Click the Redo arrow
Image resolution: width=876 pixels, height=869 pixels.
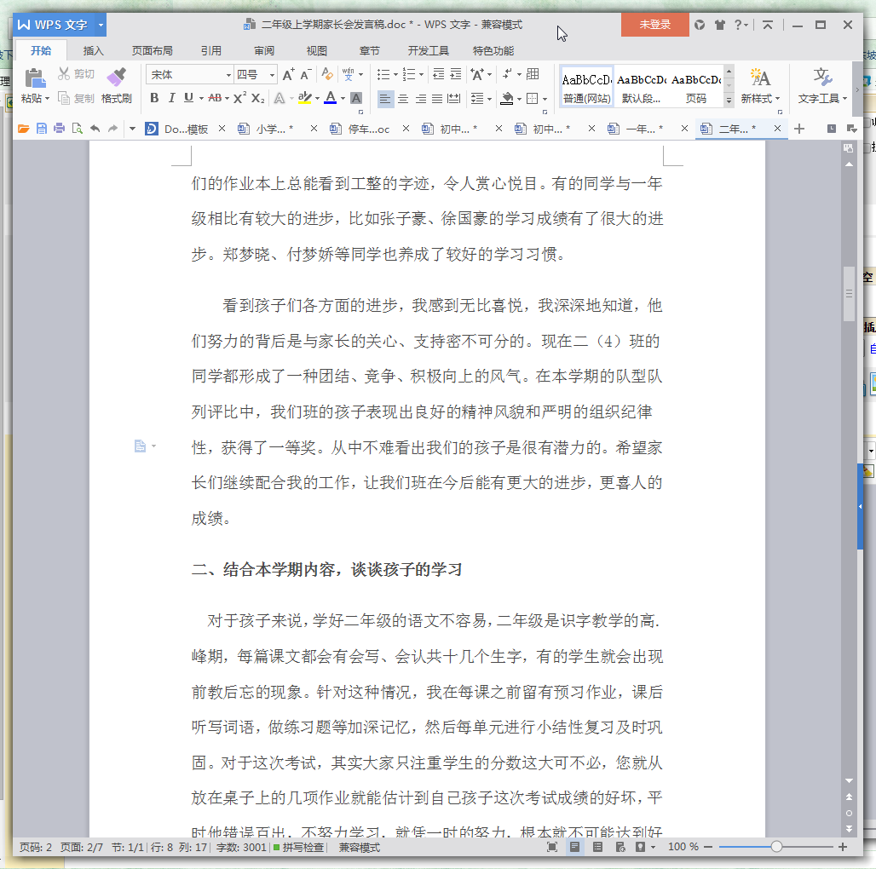pyautogui.click(x=112, y=129)
